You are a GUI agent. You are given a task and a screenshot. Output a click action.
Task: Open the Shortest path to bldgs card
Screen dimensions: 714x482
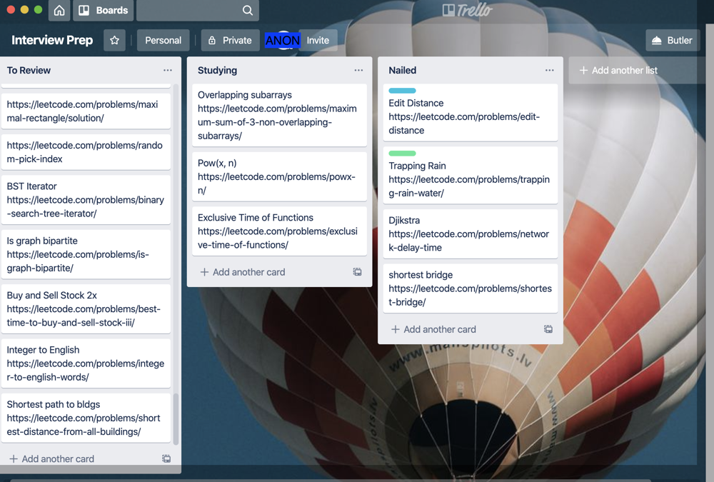click(x=86, y=418)
